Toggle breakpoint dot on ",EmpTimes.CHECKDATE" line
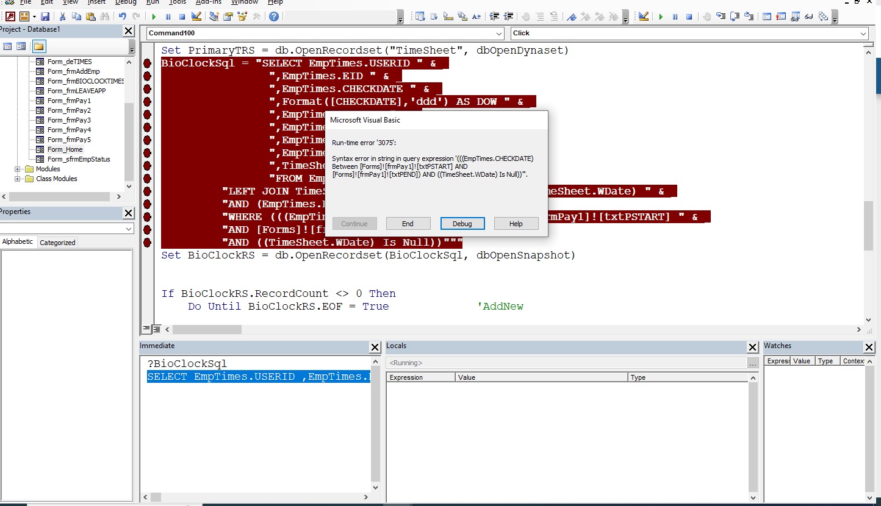The height and width of the screenshot is (506, 881). tap(147, 88)
